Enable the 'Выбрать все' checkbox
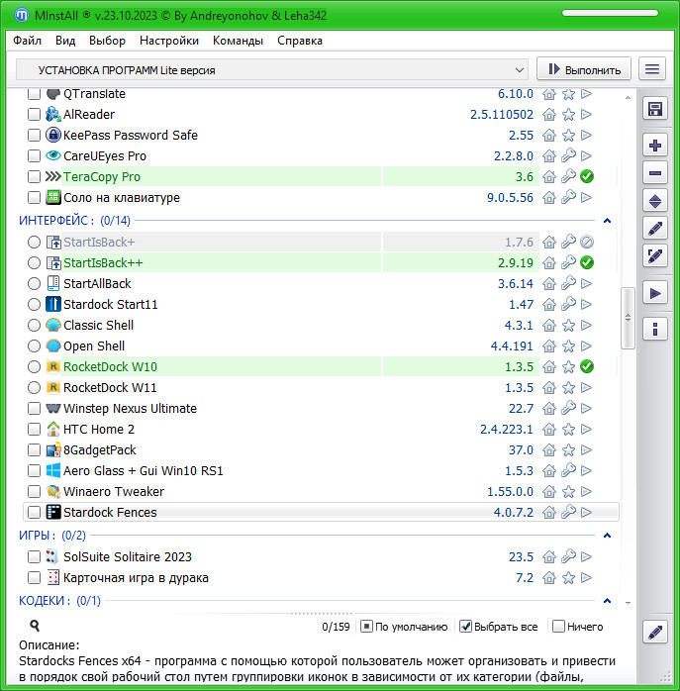The height and width of the screenshot is (691, 680). coord(466,627)
